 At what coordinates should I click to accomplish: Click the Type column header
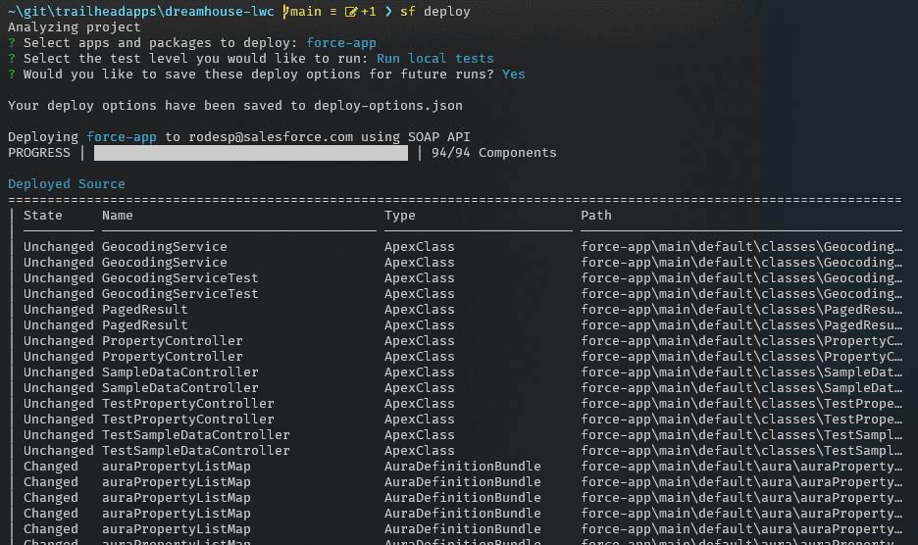click(x=400, y=216)
